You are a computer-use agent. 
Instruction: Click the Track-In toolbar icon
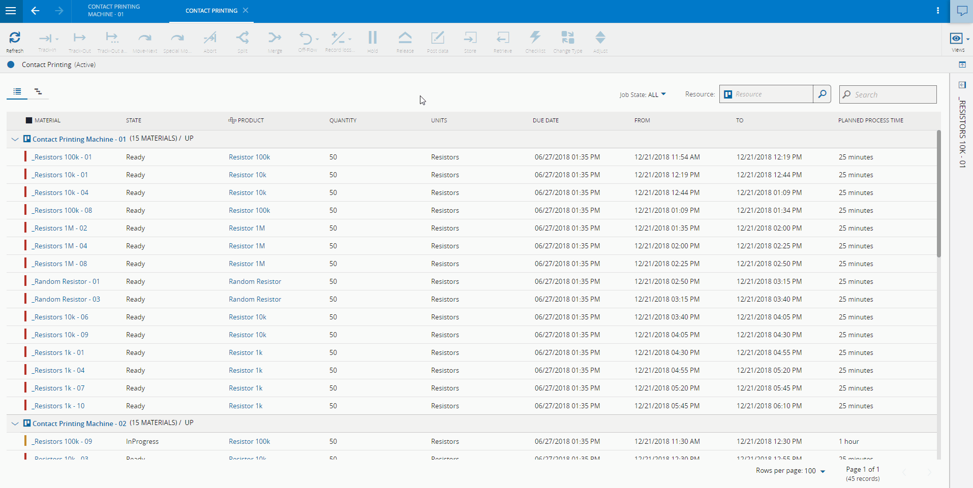coord(46,39)
